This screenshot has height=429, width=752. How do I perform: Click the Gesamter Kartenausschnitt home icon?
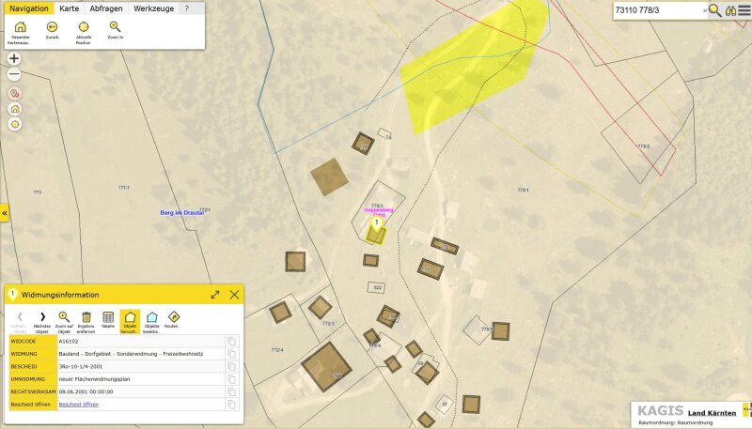coord(20,27)
